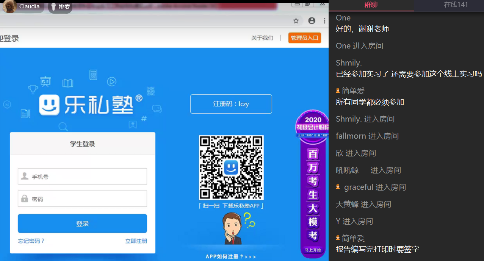The width and height of the screenshot is (484, 261).
Task: Click the 管理员入口 button
Action: point(304,38)
